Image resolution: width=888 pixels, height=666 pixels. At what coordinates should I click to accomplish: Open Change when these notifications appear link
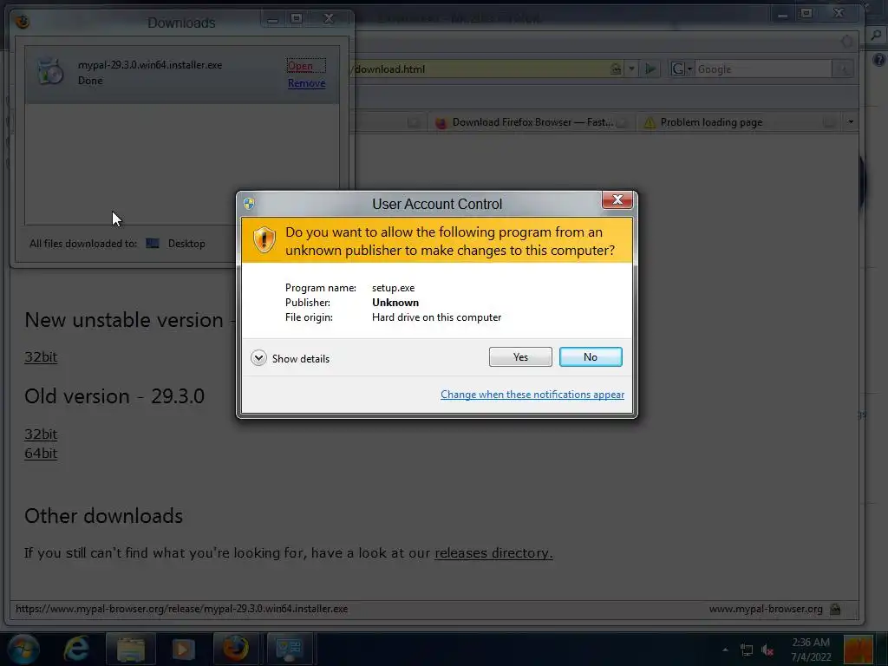click(x=532, y=395)
